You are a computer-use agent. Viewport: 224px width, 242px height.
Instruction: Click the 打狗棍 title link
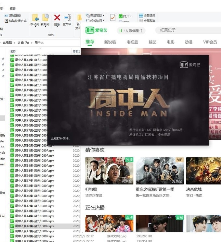tap(91, 189)
